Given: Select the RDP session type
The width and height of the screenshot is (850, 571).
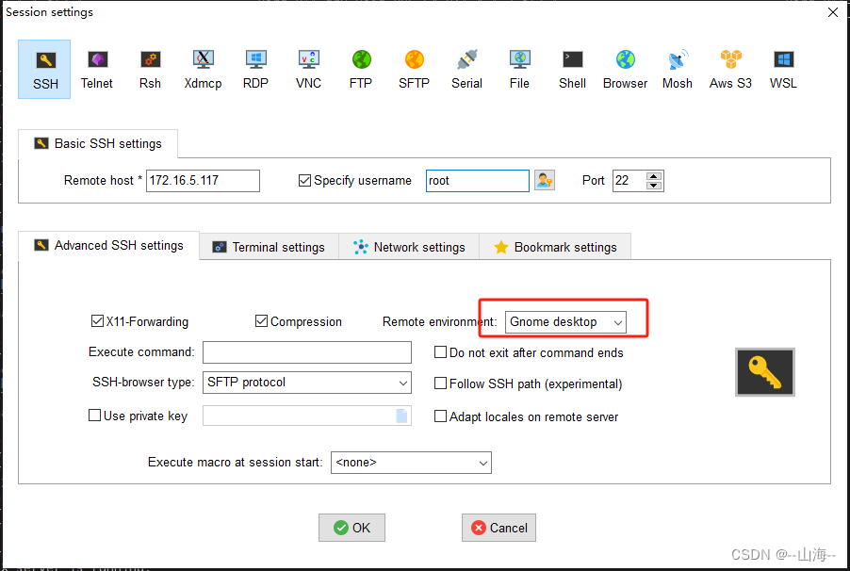Looking at the screenshot, I should 255,69.
